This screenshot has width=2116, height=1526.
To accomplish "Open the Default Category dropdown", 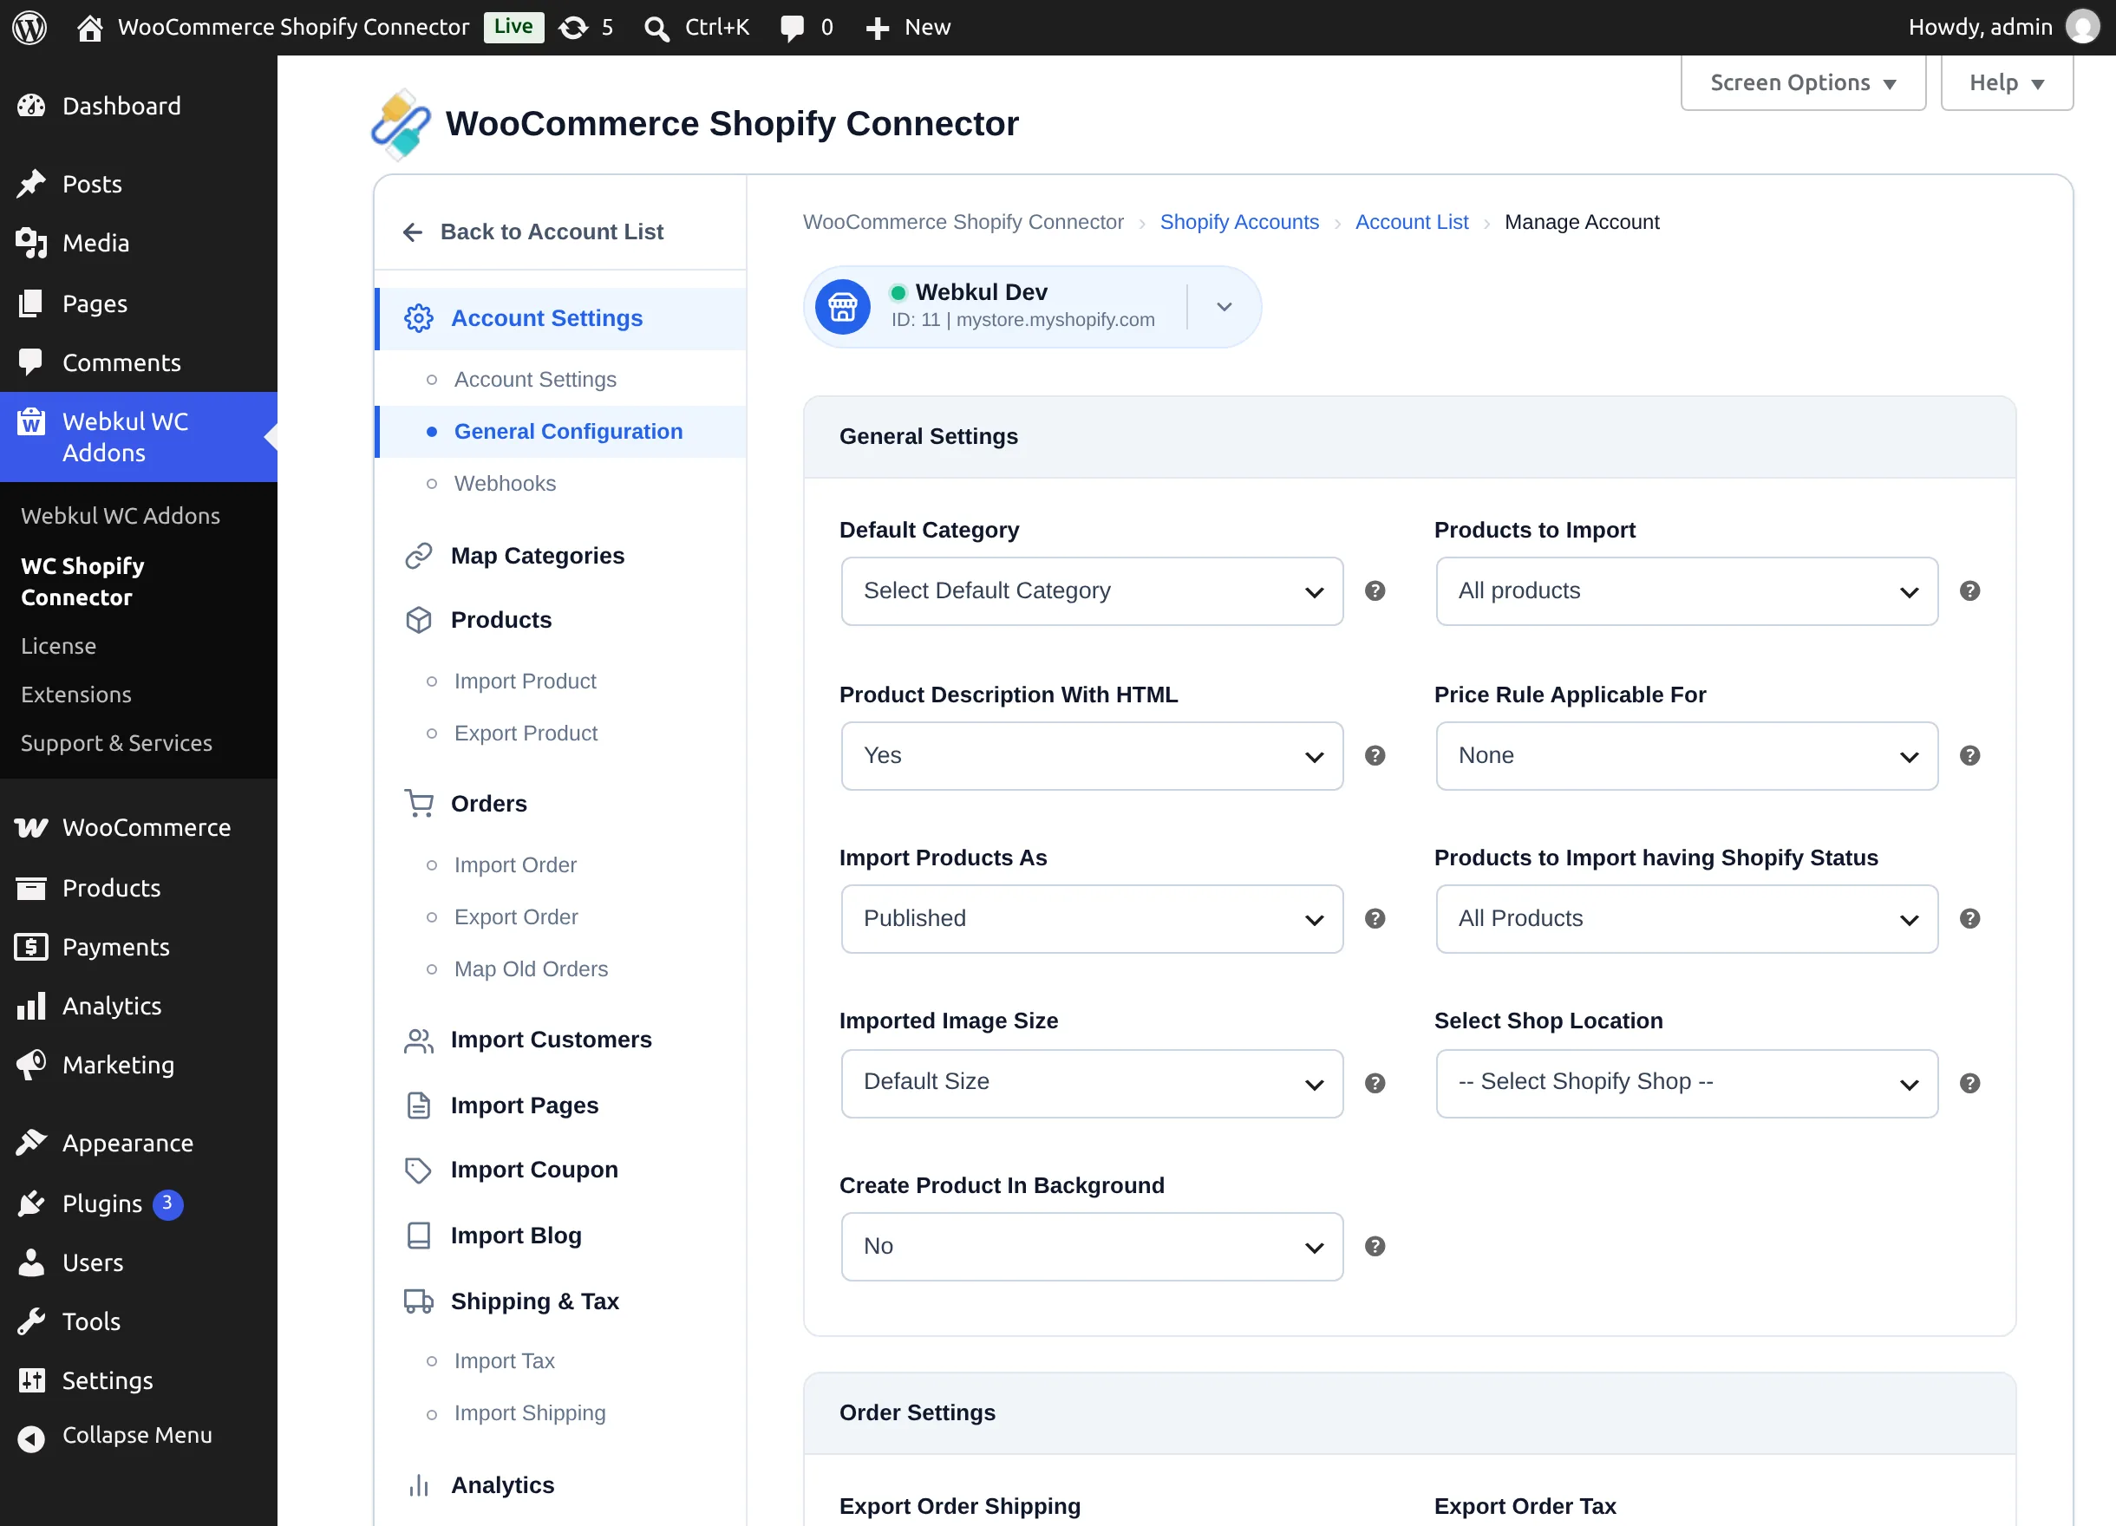I will (x=1092, y=591).
